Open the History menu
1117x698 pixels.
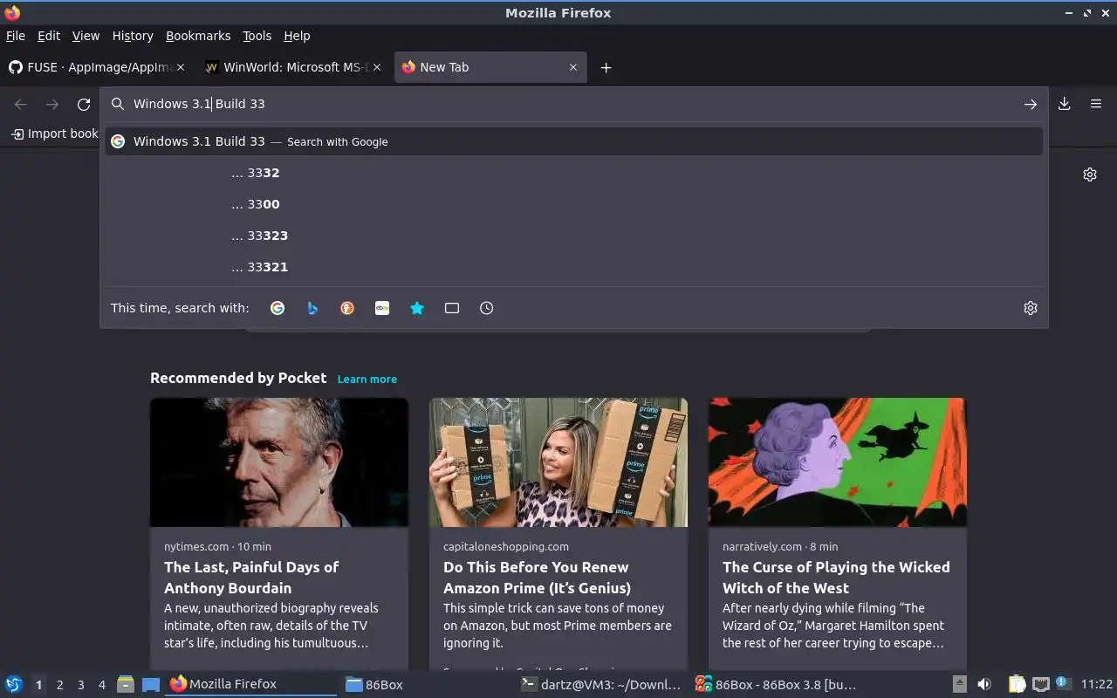133,36
